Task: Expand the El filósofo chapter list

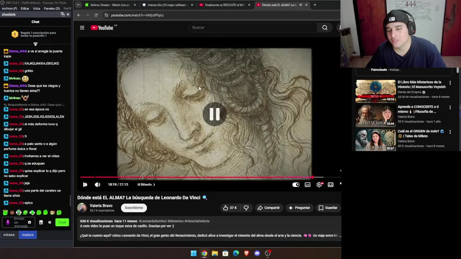Action: (x=146, y=185)
